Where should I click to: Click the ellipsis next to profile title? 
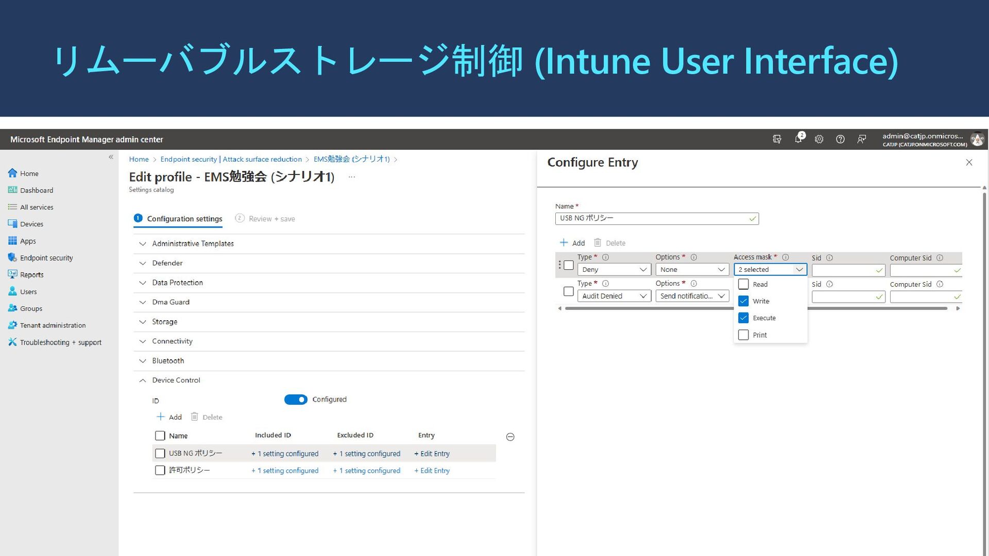(351, 177)
